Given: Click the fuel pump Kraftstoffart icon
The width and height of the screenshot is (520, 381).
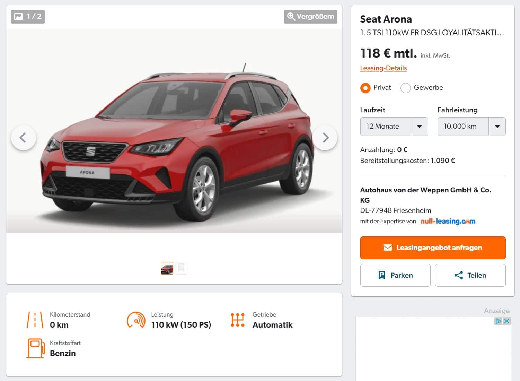Looking at the screenshot, I should [36, 348].
